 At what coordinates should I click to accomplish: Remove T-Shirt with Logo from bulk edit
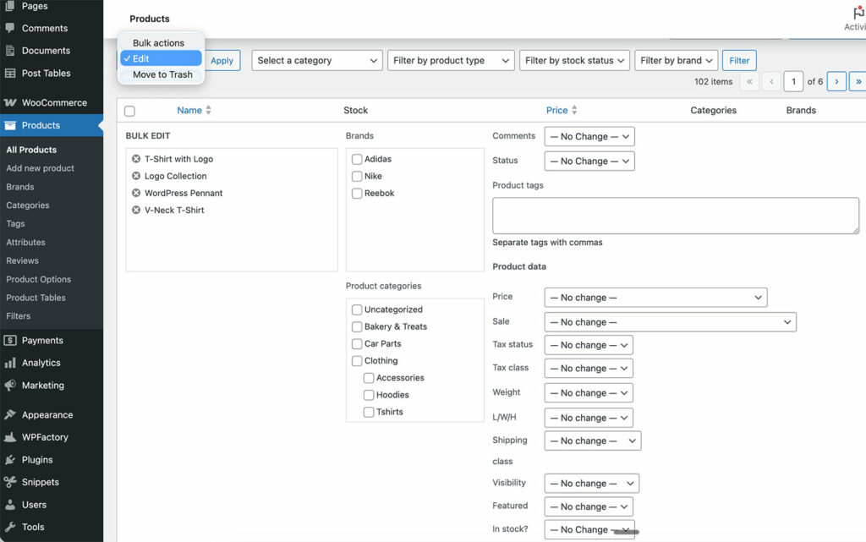[x=136, y=159]
